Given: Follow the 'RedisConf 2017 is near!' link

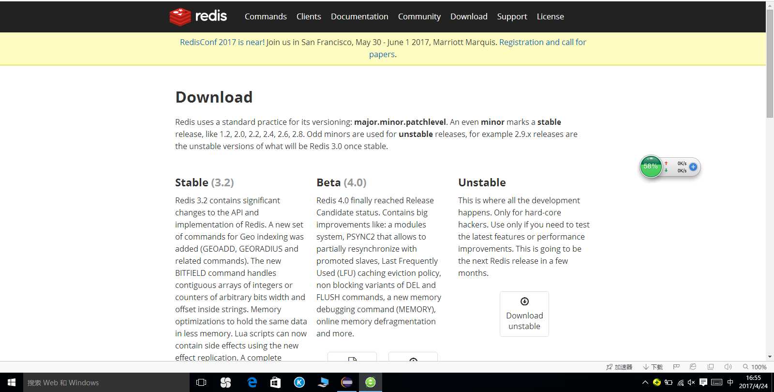Looking at the screenshot, I should (x=222, y=42).
